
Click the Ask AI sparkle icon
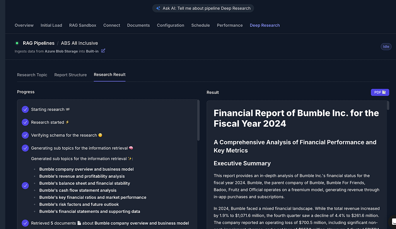158,8
